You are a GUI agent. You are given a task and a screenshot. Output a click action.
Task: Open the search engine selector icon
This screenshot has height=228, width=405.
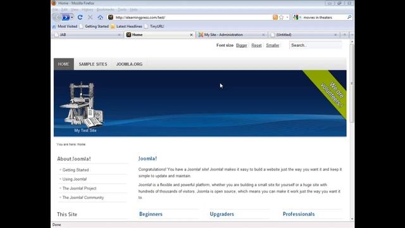click(x=296, y=17)
